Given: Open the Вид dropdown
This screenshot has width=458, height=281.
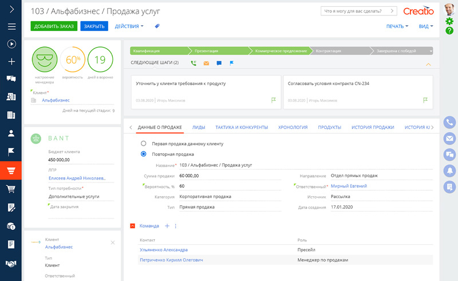Looking at the screenshot, I should (x=426, y=26).
